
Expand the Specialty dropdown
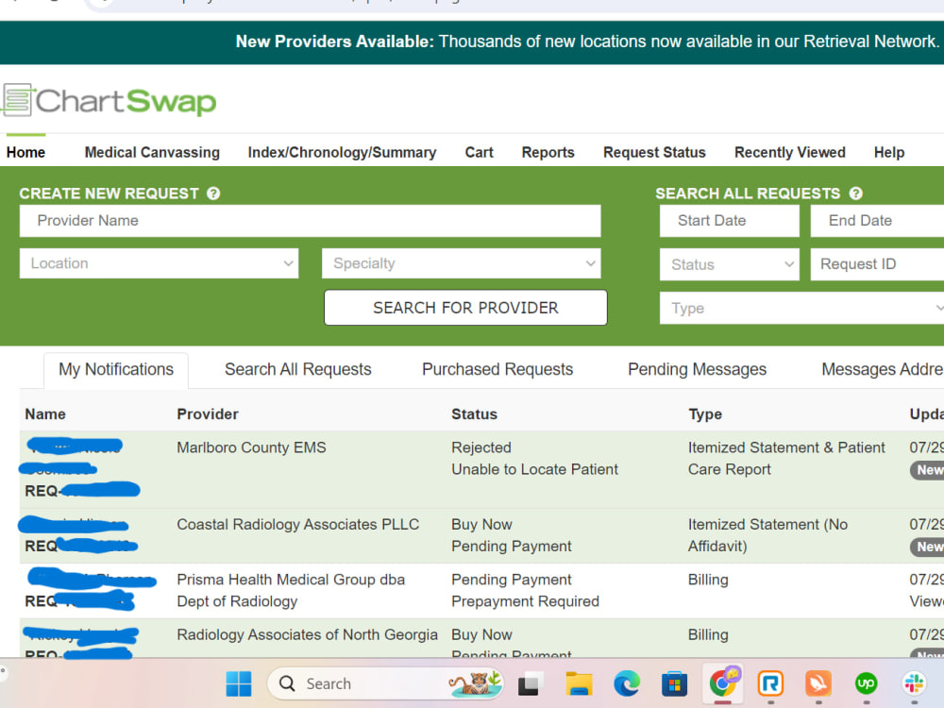point(462,263)
